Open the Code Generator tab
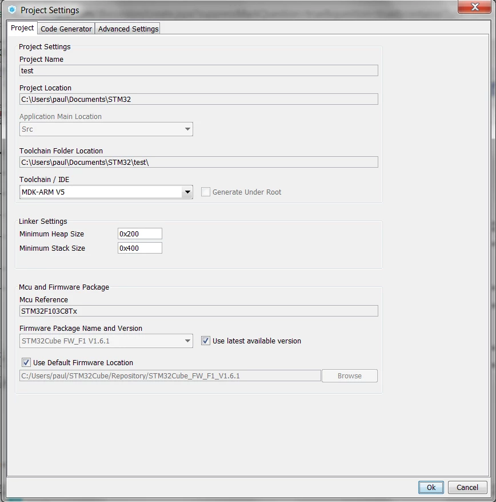496x502 pixels. point(66,29)
